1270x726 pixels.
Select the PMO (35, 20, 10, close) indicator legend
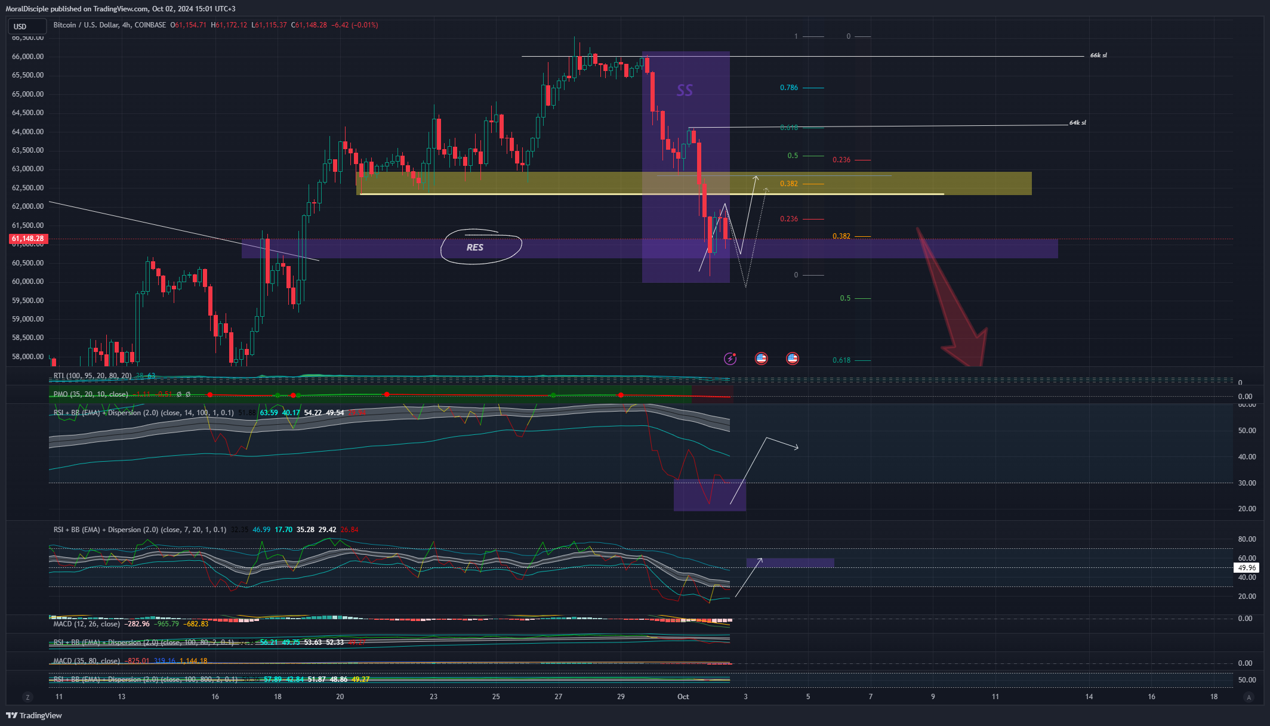91,394
